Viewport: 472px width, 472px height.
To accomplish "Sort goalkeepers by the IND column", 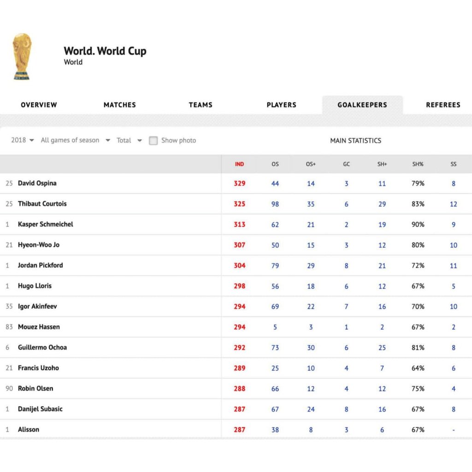I will click(239, 164).
